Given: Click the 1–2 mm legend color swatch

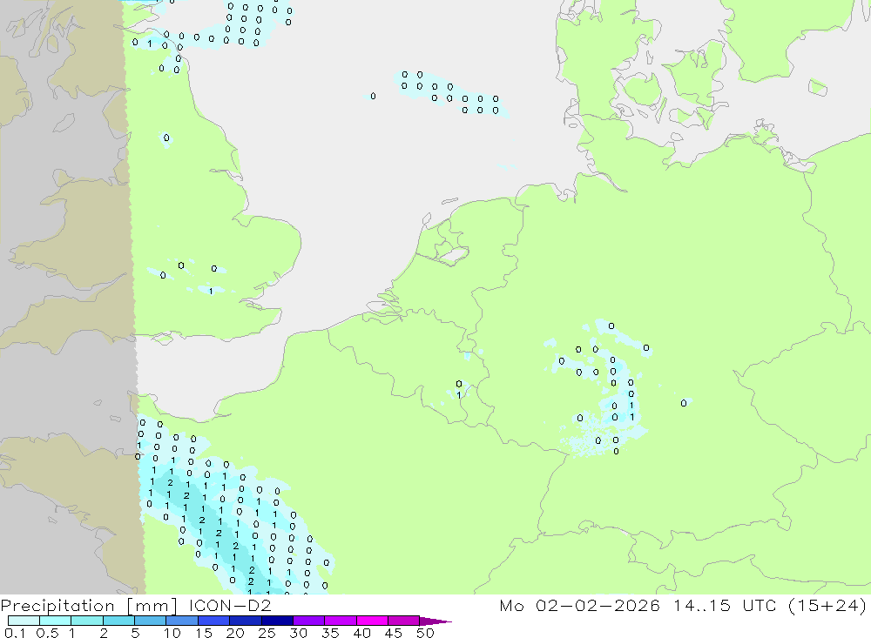Looking at the screenshot, I should (87, 621).
